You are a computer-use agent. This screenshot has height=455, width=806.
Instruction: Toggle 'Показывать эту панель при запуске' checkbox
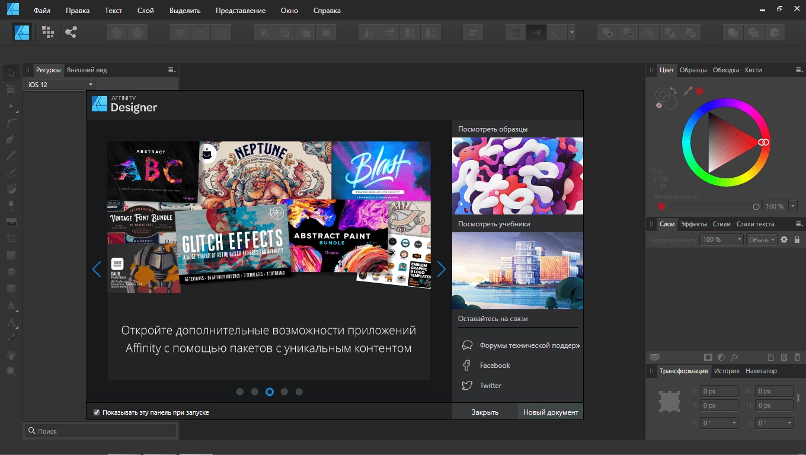tap(97, 412)
